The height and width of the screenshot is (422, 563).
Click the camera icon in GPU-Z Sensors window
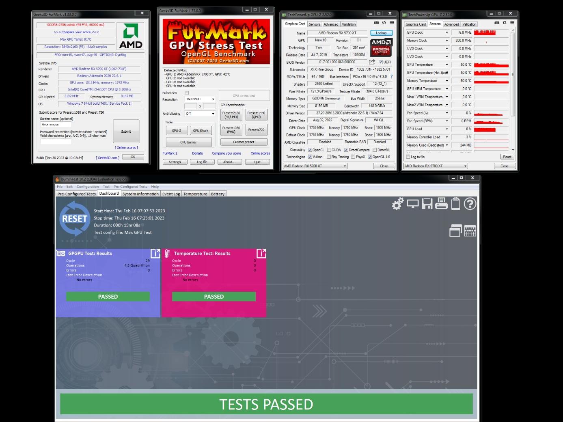(x=497, y=23)
